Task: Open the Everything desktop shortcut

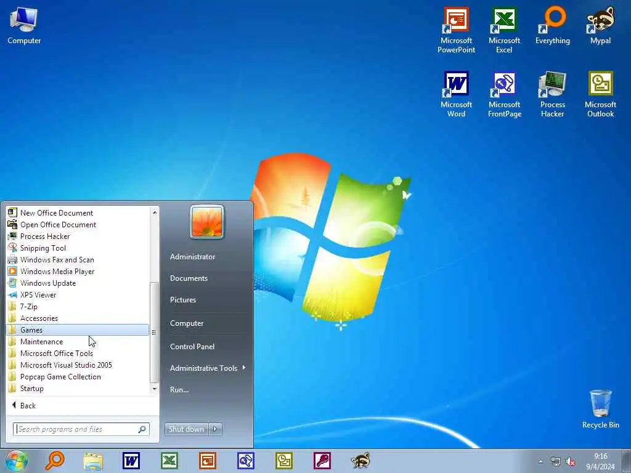Action: click(552, 26)
